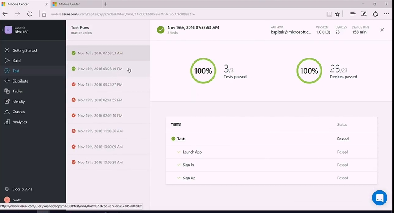Click the kapiteir Ride360 back chevron

(2, 30)
